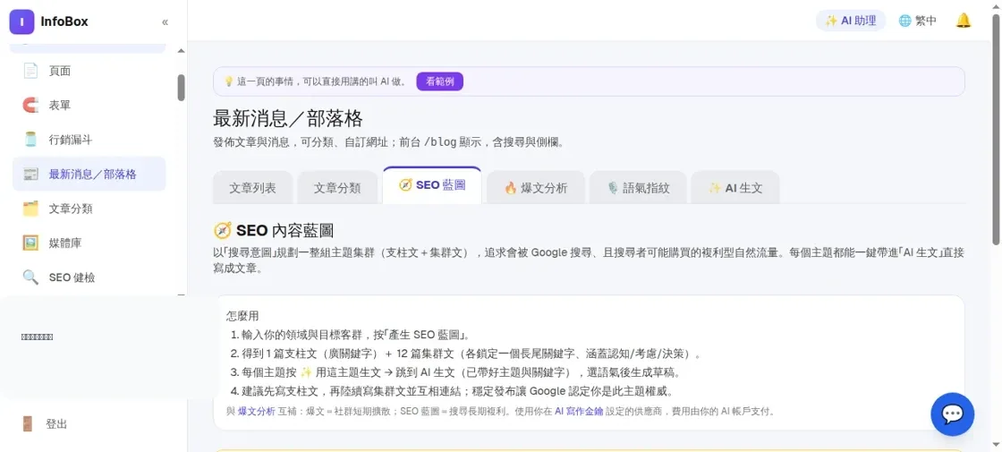Click the lightbulb tip icon
The height and width of the screenshot is (452, 1002).
coord(228,81)
